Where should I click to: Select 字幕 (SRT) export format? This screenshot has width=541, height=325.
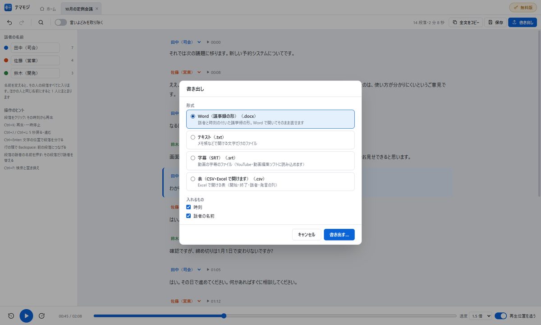coord(270,161)
